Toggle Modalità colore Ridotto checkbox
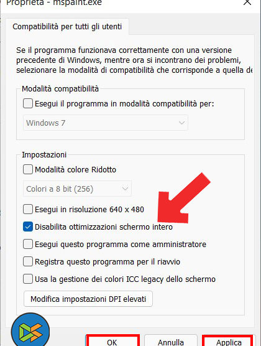Screen dimensions: 261x346 [28, 169]
